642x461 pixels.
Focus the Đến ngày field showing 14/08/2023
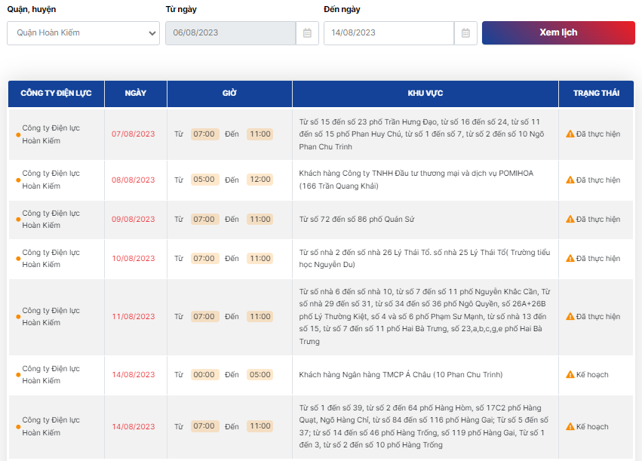(389, 33)
